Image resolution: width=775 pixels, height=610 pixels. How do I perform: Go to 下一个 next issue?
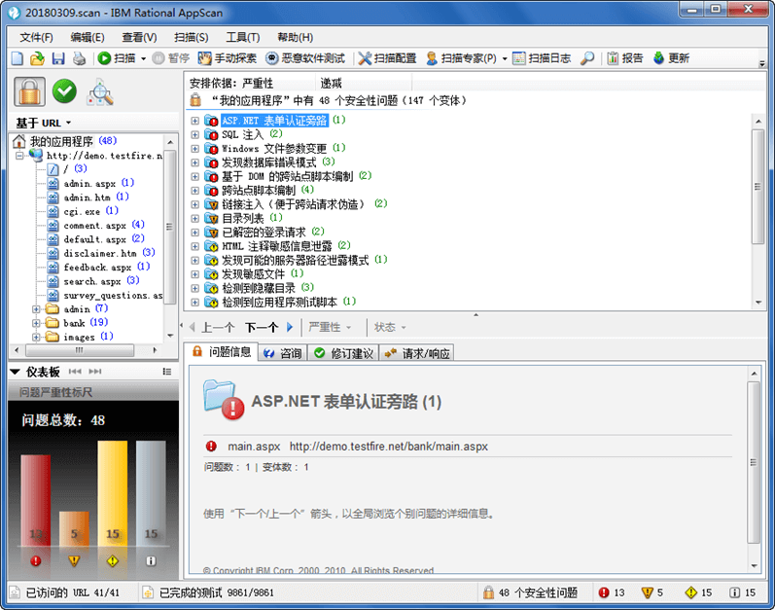(x=269, y=327)
